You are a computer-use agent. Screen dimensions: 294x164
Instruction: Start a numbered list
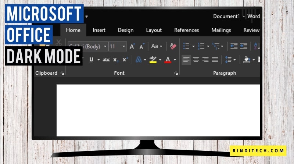coord(201,46)
